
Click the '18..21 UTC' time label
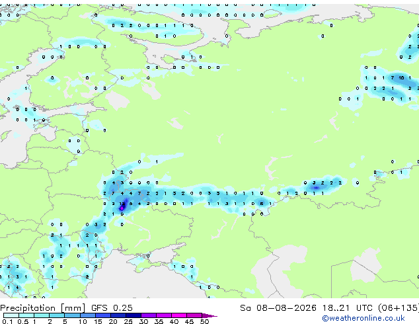click(x=347, y=308)
